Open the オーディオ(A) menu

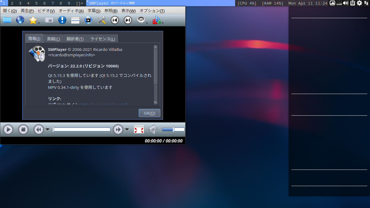(71, 11)
